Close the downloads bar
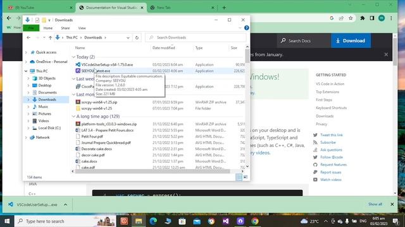 [392, 204]
